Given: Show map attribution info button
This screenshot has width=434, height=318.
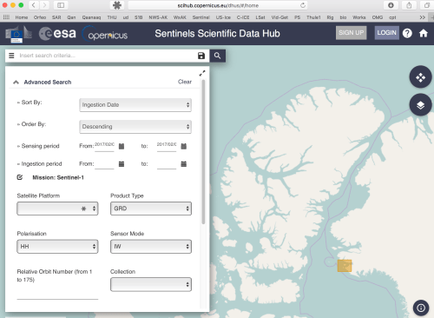Looking at the screenshot, I should [421, 308].
